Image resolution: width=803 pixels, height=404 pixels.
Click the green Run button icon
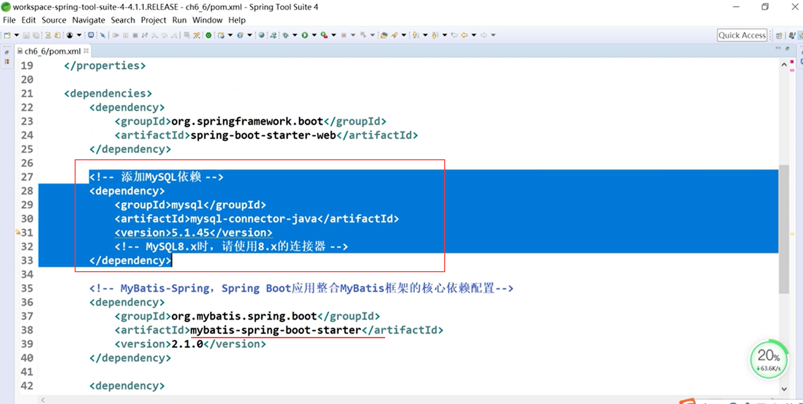tap(305, 35)
